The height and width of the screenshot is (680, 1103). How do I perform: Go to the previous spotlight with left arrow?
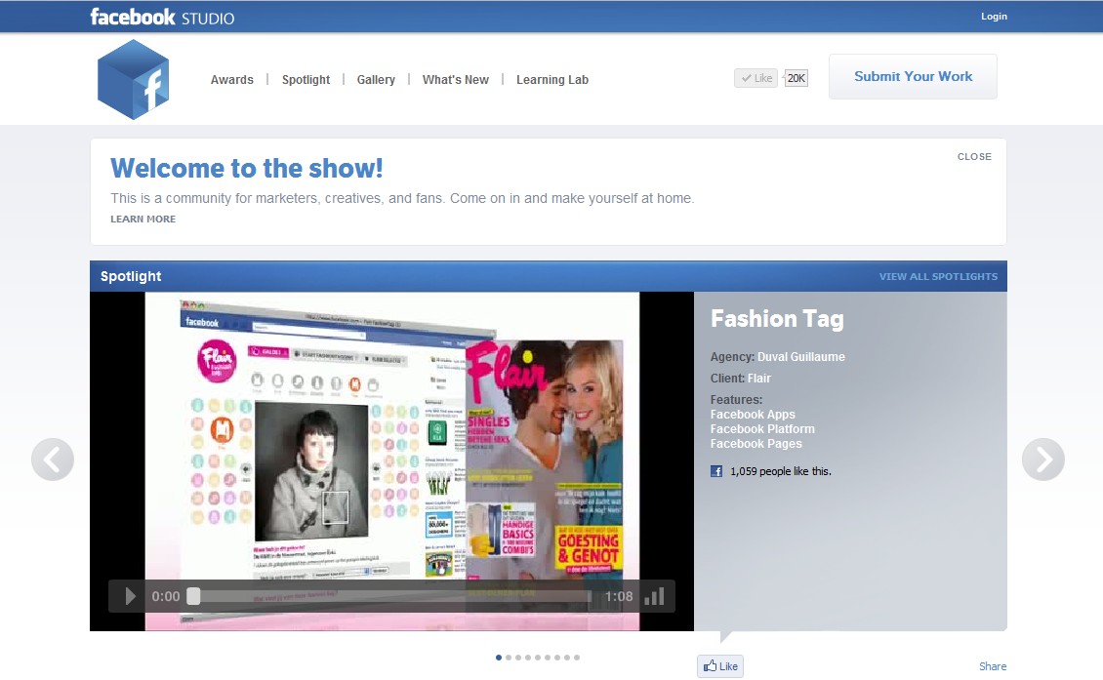[53, 460]
